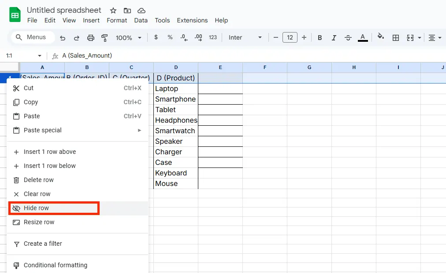Expand the Paste special submenu

tap(78, 130)
